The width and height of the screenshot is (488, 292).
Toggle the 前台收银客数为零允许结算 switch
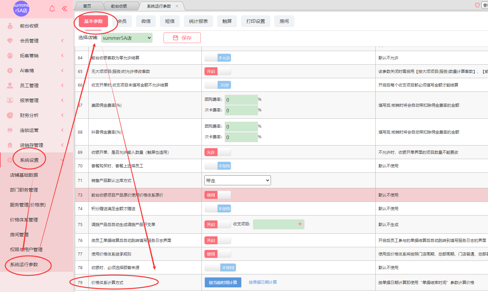[x=218, y=58]
